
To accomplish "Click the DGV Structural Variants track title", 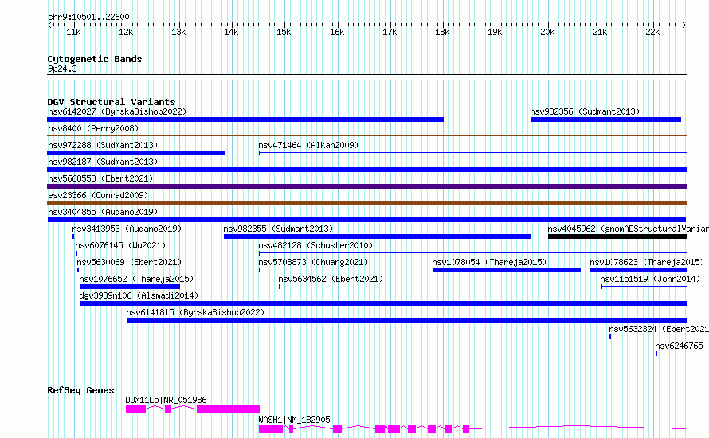I will tap(112, 102).
